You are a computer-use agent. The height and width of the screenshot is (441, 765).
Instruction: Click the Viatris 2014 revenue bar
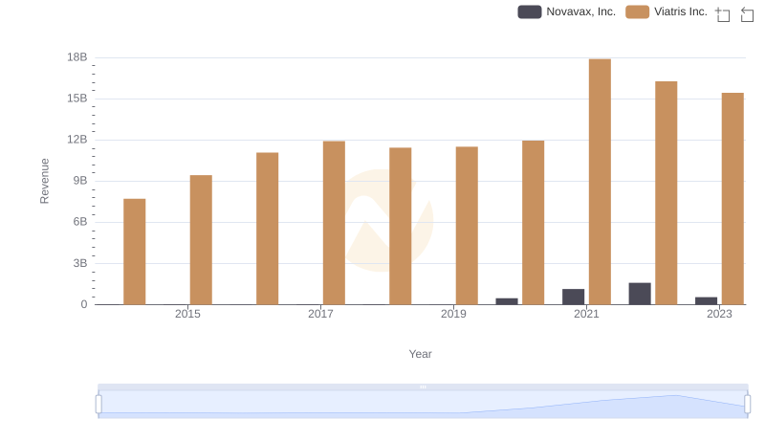coord(135,252)
